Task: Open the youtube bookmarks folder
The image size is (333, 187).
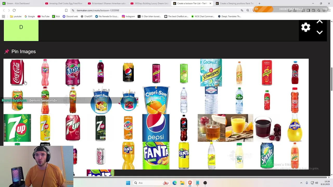Action: (16, 16)
